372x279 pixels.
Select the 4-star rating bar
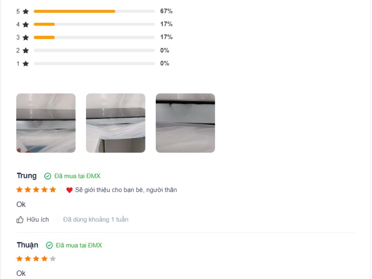tap(94, 24)
